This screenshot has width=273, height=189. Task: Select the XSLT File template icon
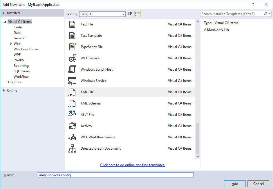(72, 114)
